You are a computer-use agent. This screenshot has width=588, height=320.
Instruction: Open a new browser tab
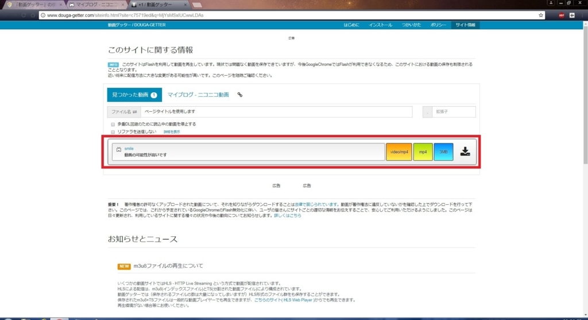[x=197, y=5]
